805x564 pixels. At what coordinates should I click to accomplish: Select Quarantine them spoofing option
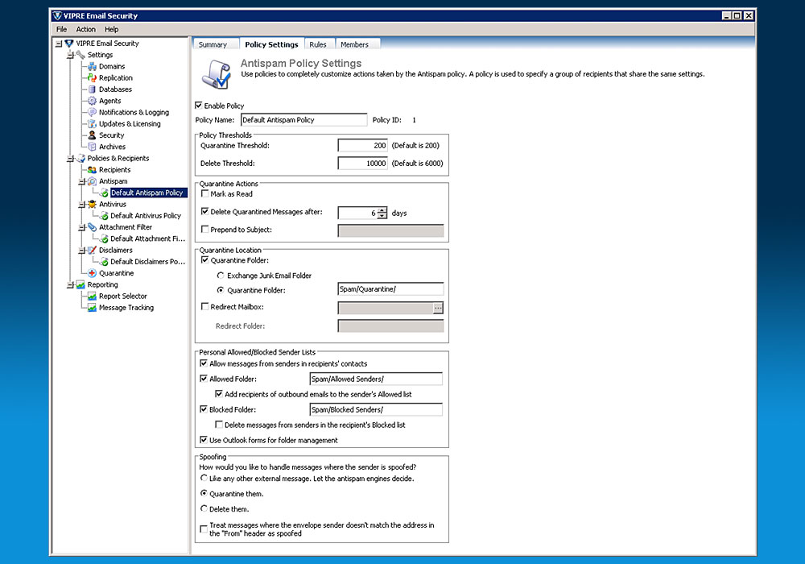pyautogui.click(x=204, y=493)
